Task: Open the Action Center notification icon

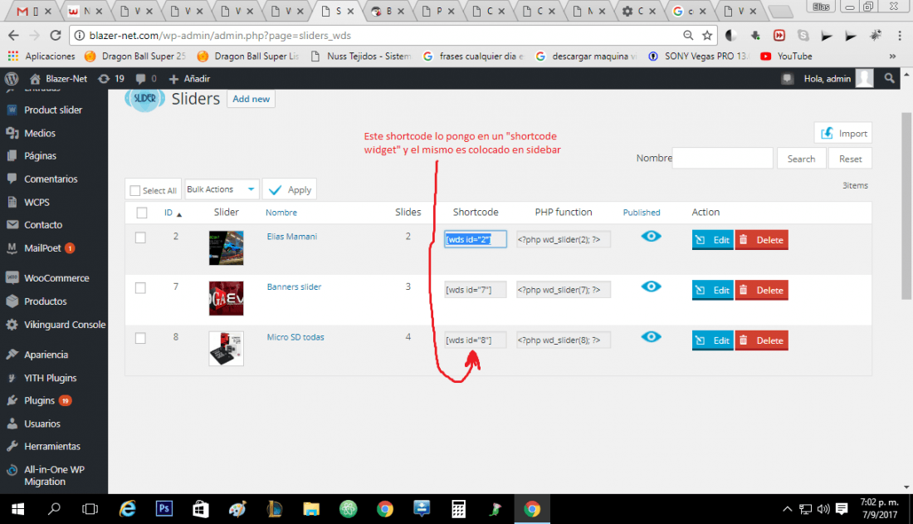Action: pyautogui.click(x=842, y=509)
